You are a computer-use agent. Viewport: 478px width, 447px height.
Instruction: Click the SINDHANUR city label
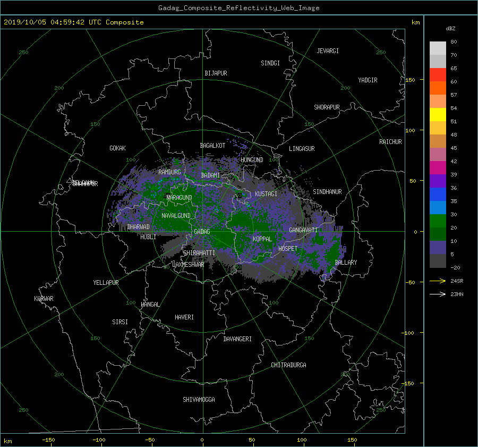point(327,192)
